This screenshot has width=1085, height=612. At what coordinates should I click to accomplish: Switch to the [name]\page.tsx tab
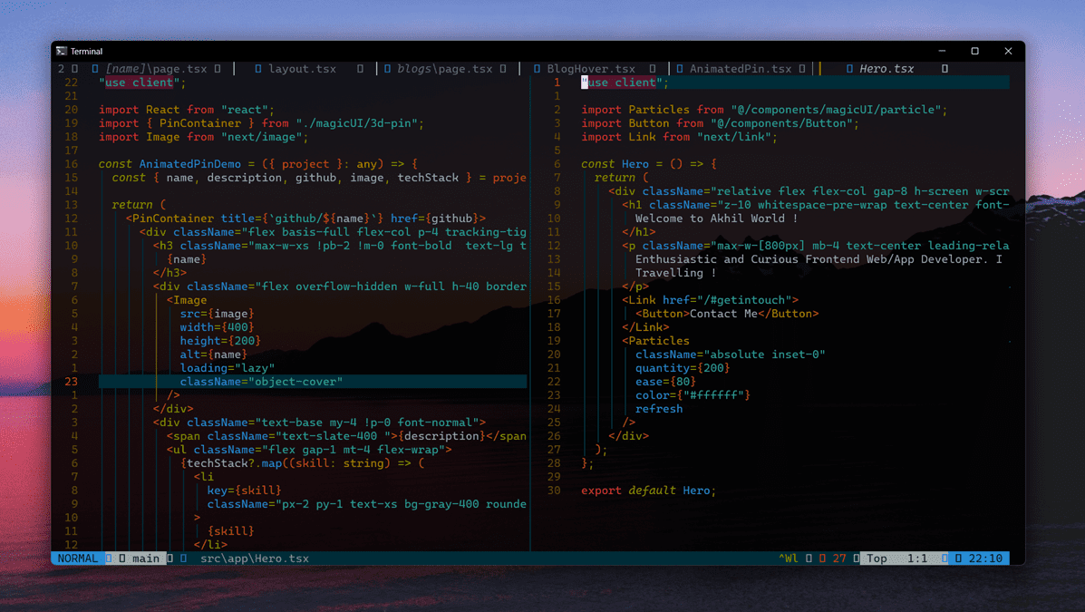pos(157,69)
